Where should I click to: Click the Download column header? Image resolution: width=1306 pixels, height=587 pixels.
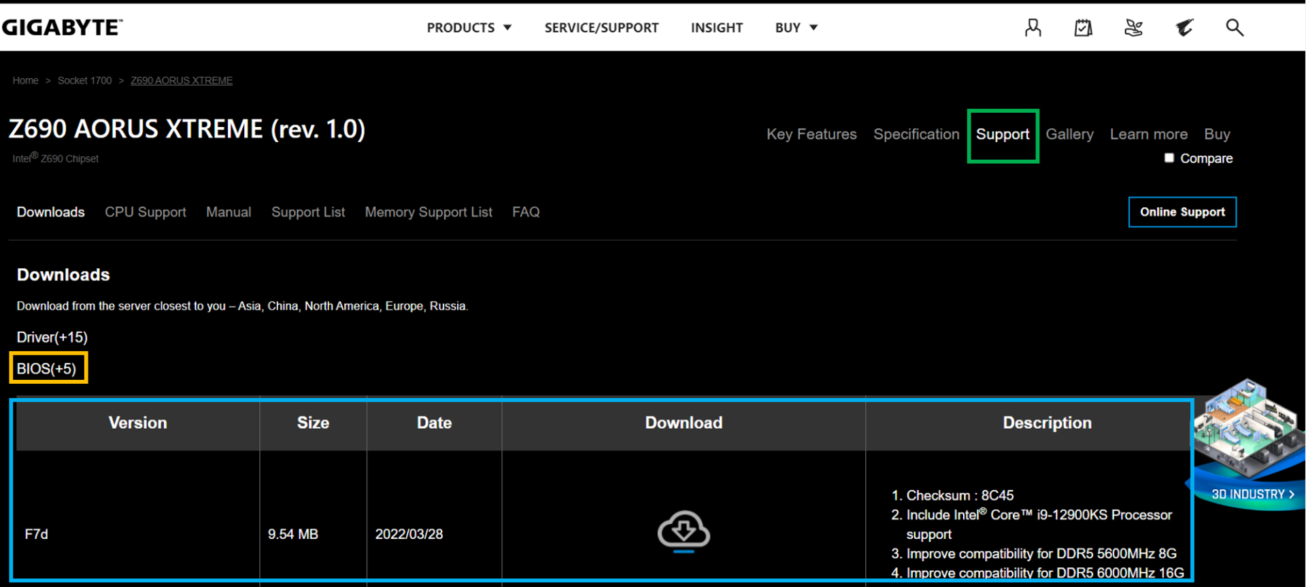click(684, 423)
